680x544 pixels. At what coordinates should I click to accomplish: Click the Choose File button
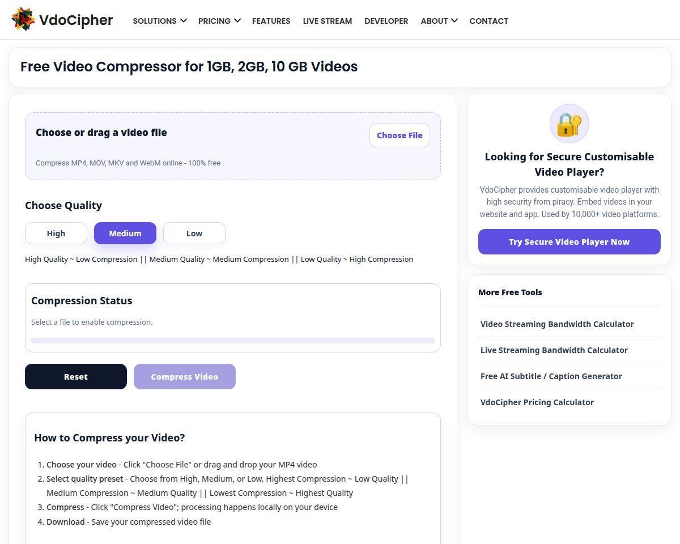[399, 135]
